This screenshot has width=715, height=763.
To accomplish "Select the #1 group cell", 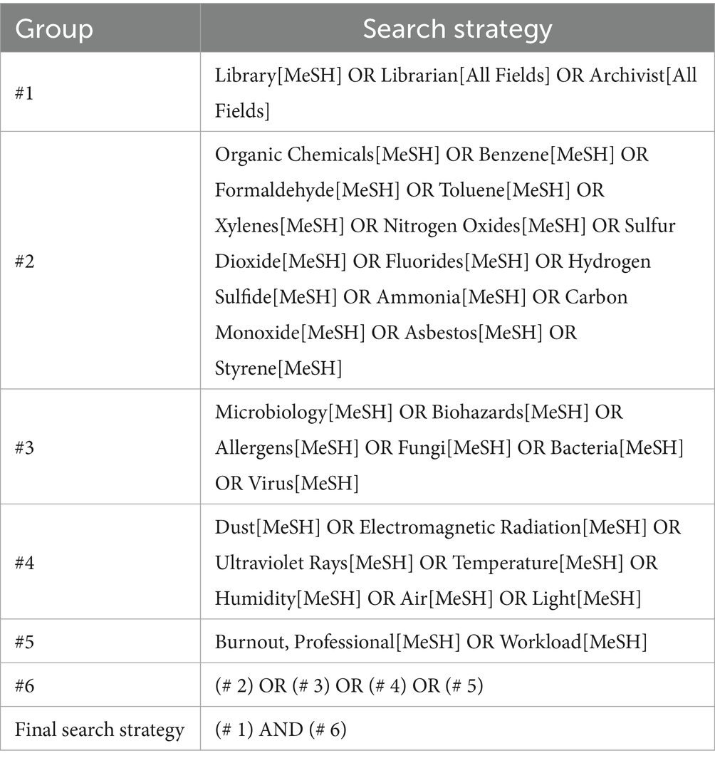I will coord(25,94).
